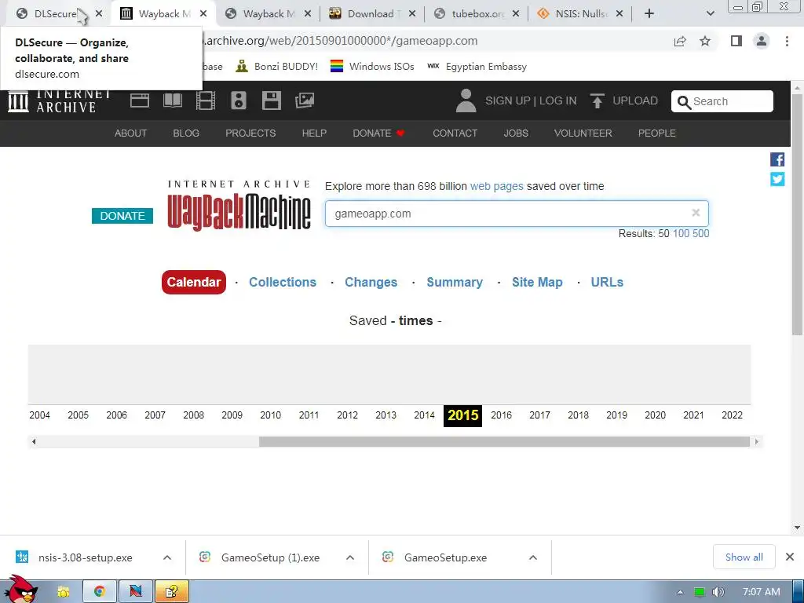Open the Summary link
The image size is (804, 603).
click(455, 282)
